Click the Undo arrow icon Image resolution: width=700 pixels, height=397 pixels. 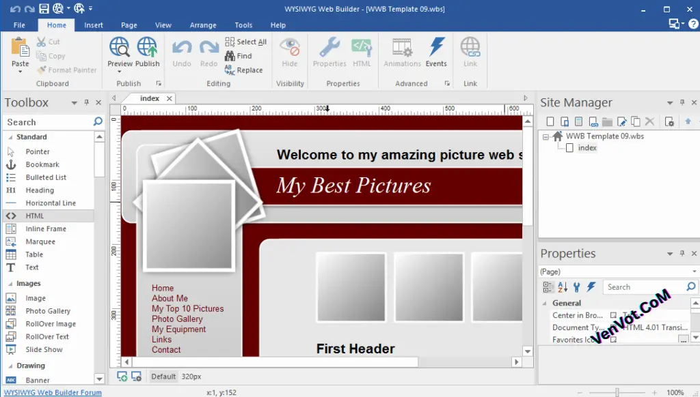182,47
